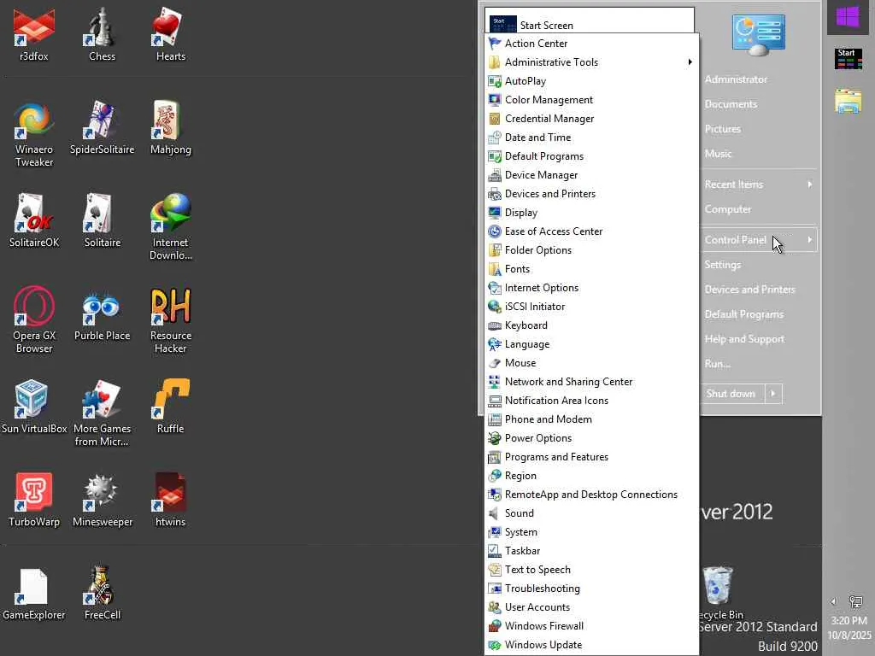This screenshot has width=875, height=656.
Task: Open Music from the Start menu
Action: tap(718, 154)
